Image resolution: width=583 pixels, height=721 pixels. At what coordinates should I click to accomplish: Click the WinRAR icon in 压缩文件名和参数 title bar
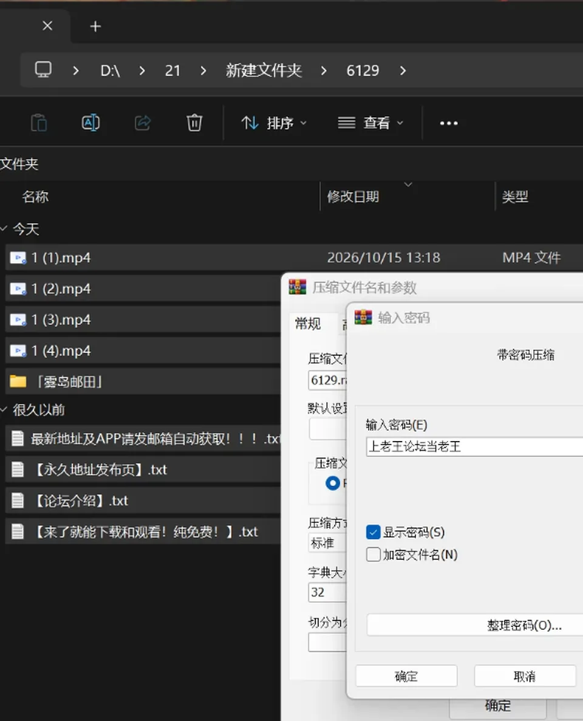point(298,287)
